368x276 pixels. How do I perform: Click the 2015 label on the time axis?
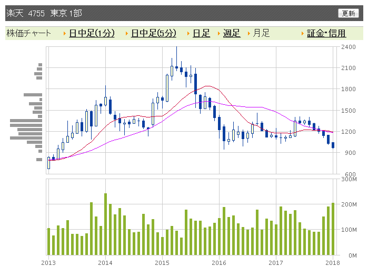pyautogui.click(x=162, y=262)
